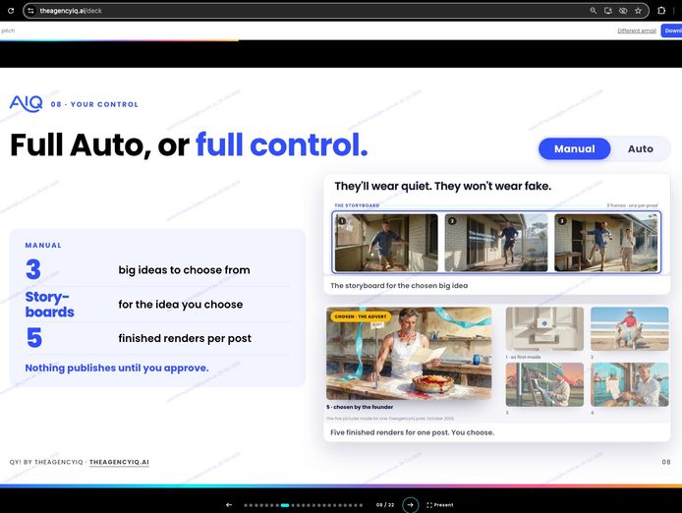Click 'Nothing publishes until you approve.' text

pos(117,368)
